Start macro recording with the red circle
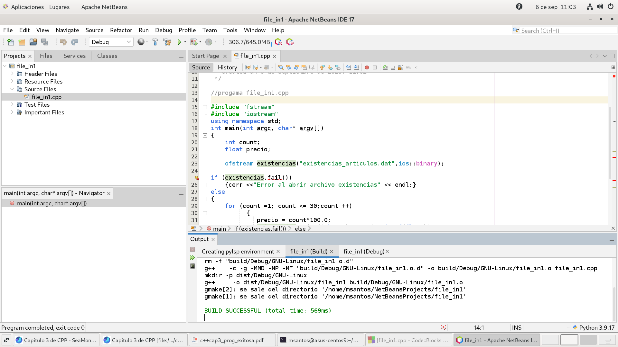The height and width of the screenshot is (347, 618). click(x=367, y=67)
